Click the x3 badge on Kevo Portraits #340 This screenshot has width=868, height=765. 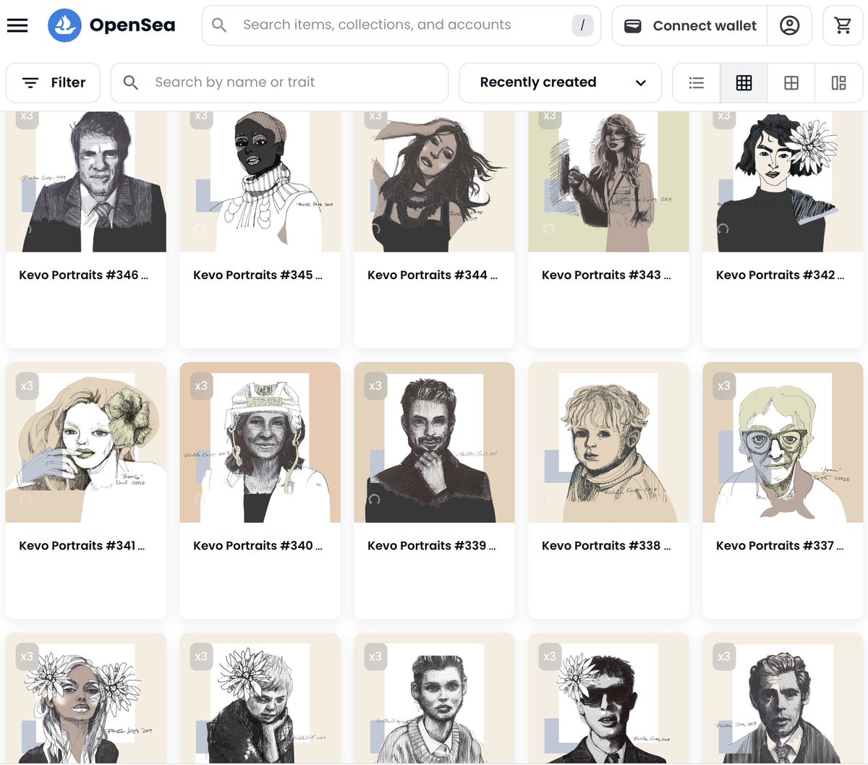point(201,386)
